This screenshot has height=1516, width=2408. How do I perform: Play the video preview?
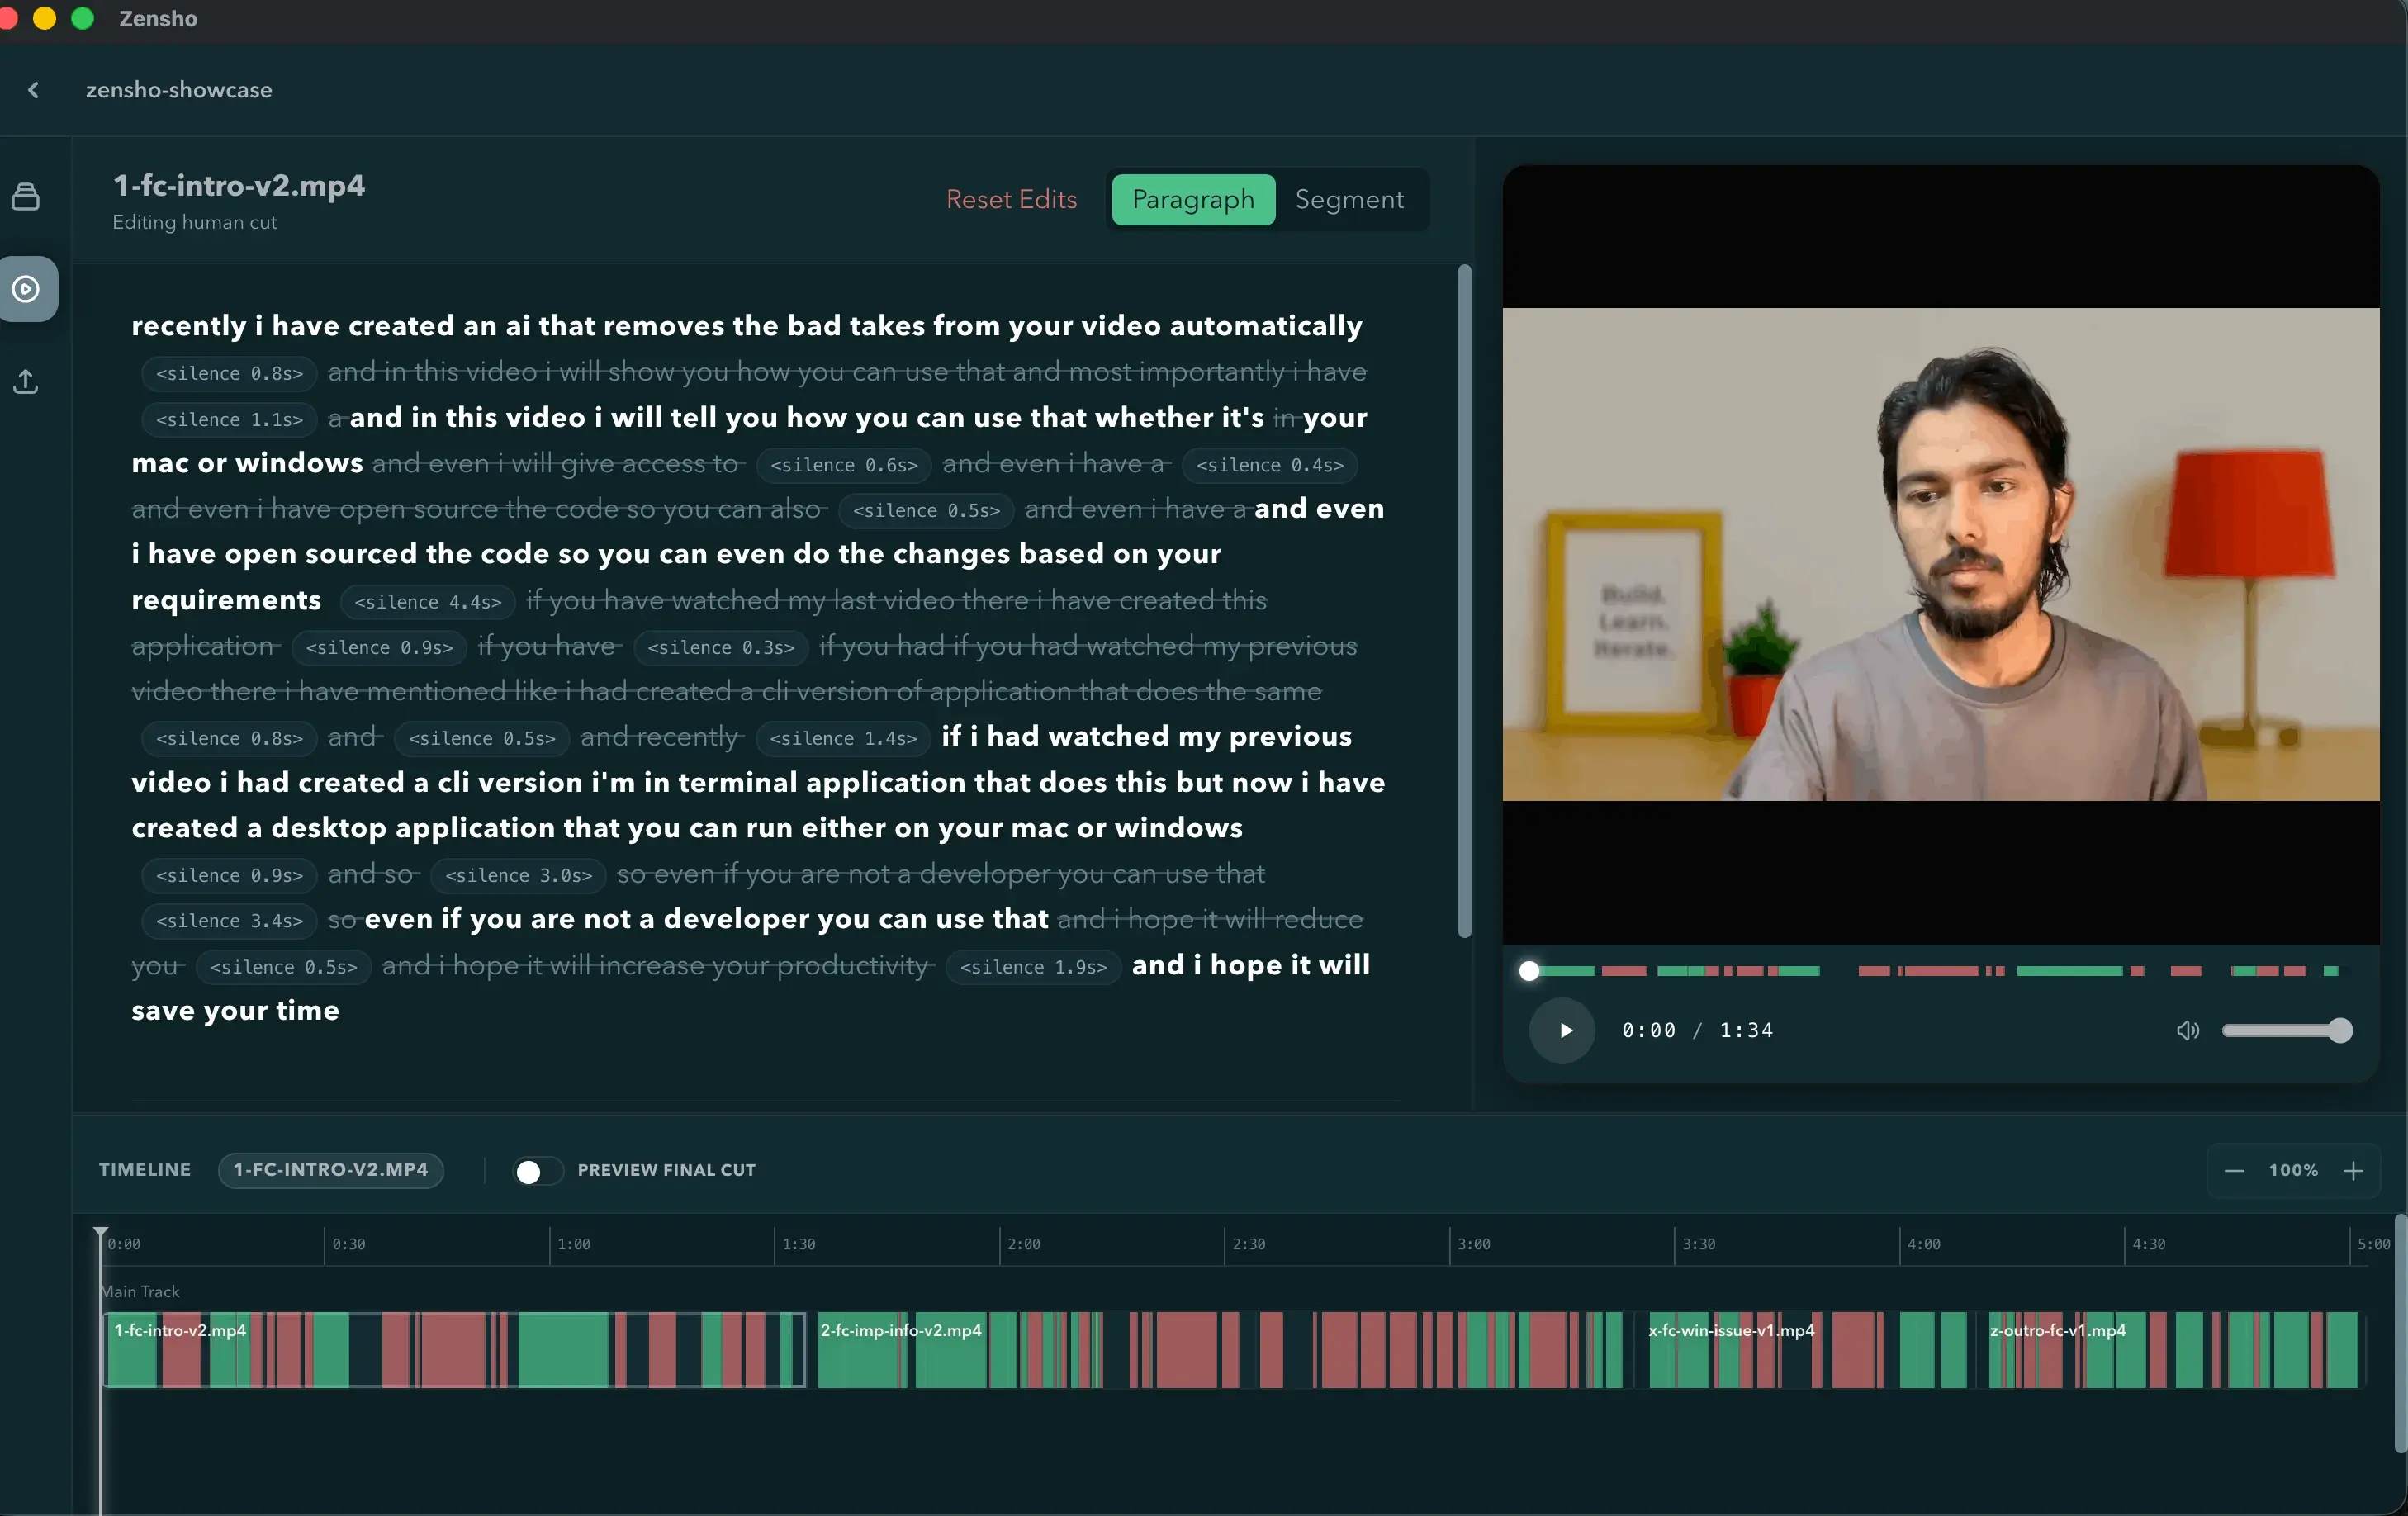1563,1031
